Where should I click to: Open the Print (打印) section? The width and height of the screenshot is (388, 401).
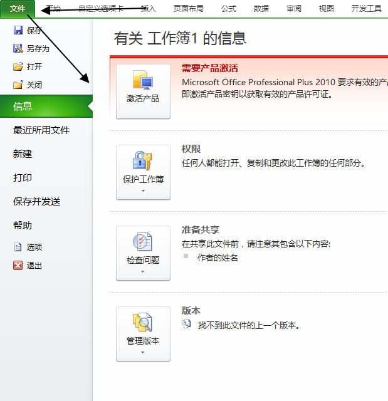(23, 178)
